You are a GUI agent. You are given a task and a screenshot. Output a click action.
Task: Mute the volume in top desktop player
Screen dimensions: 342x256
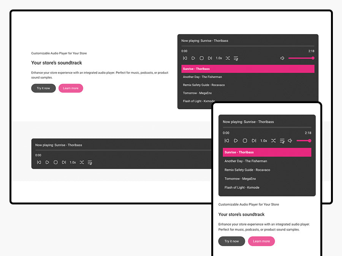click(282, 58)
